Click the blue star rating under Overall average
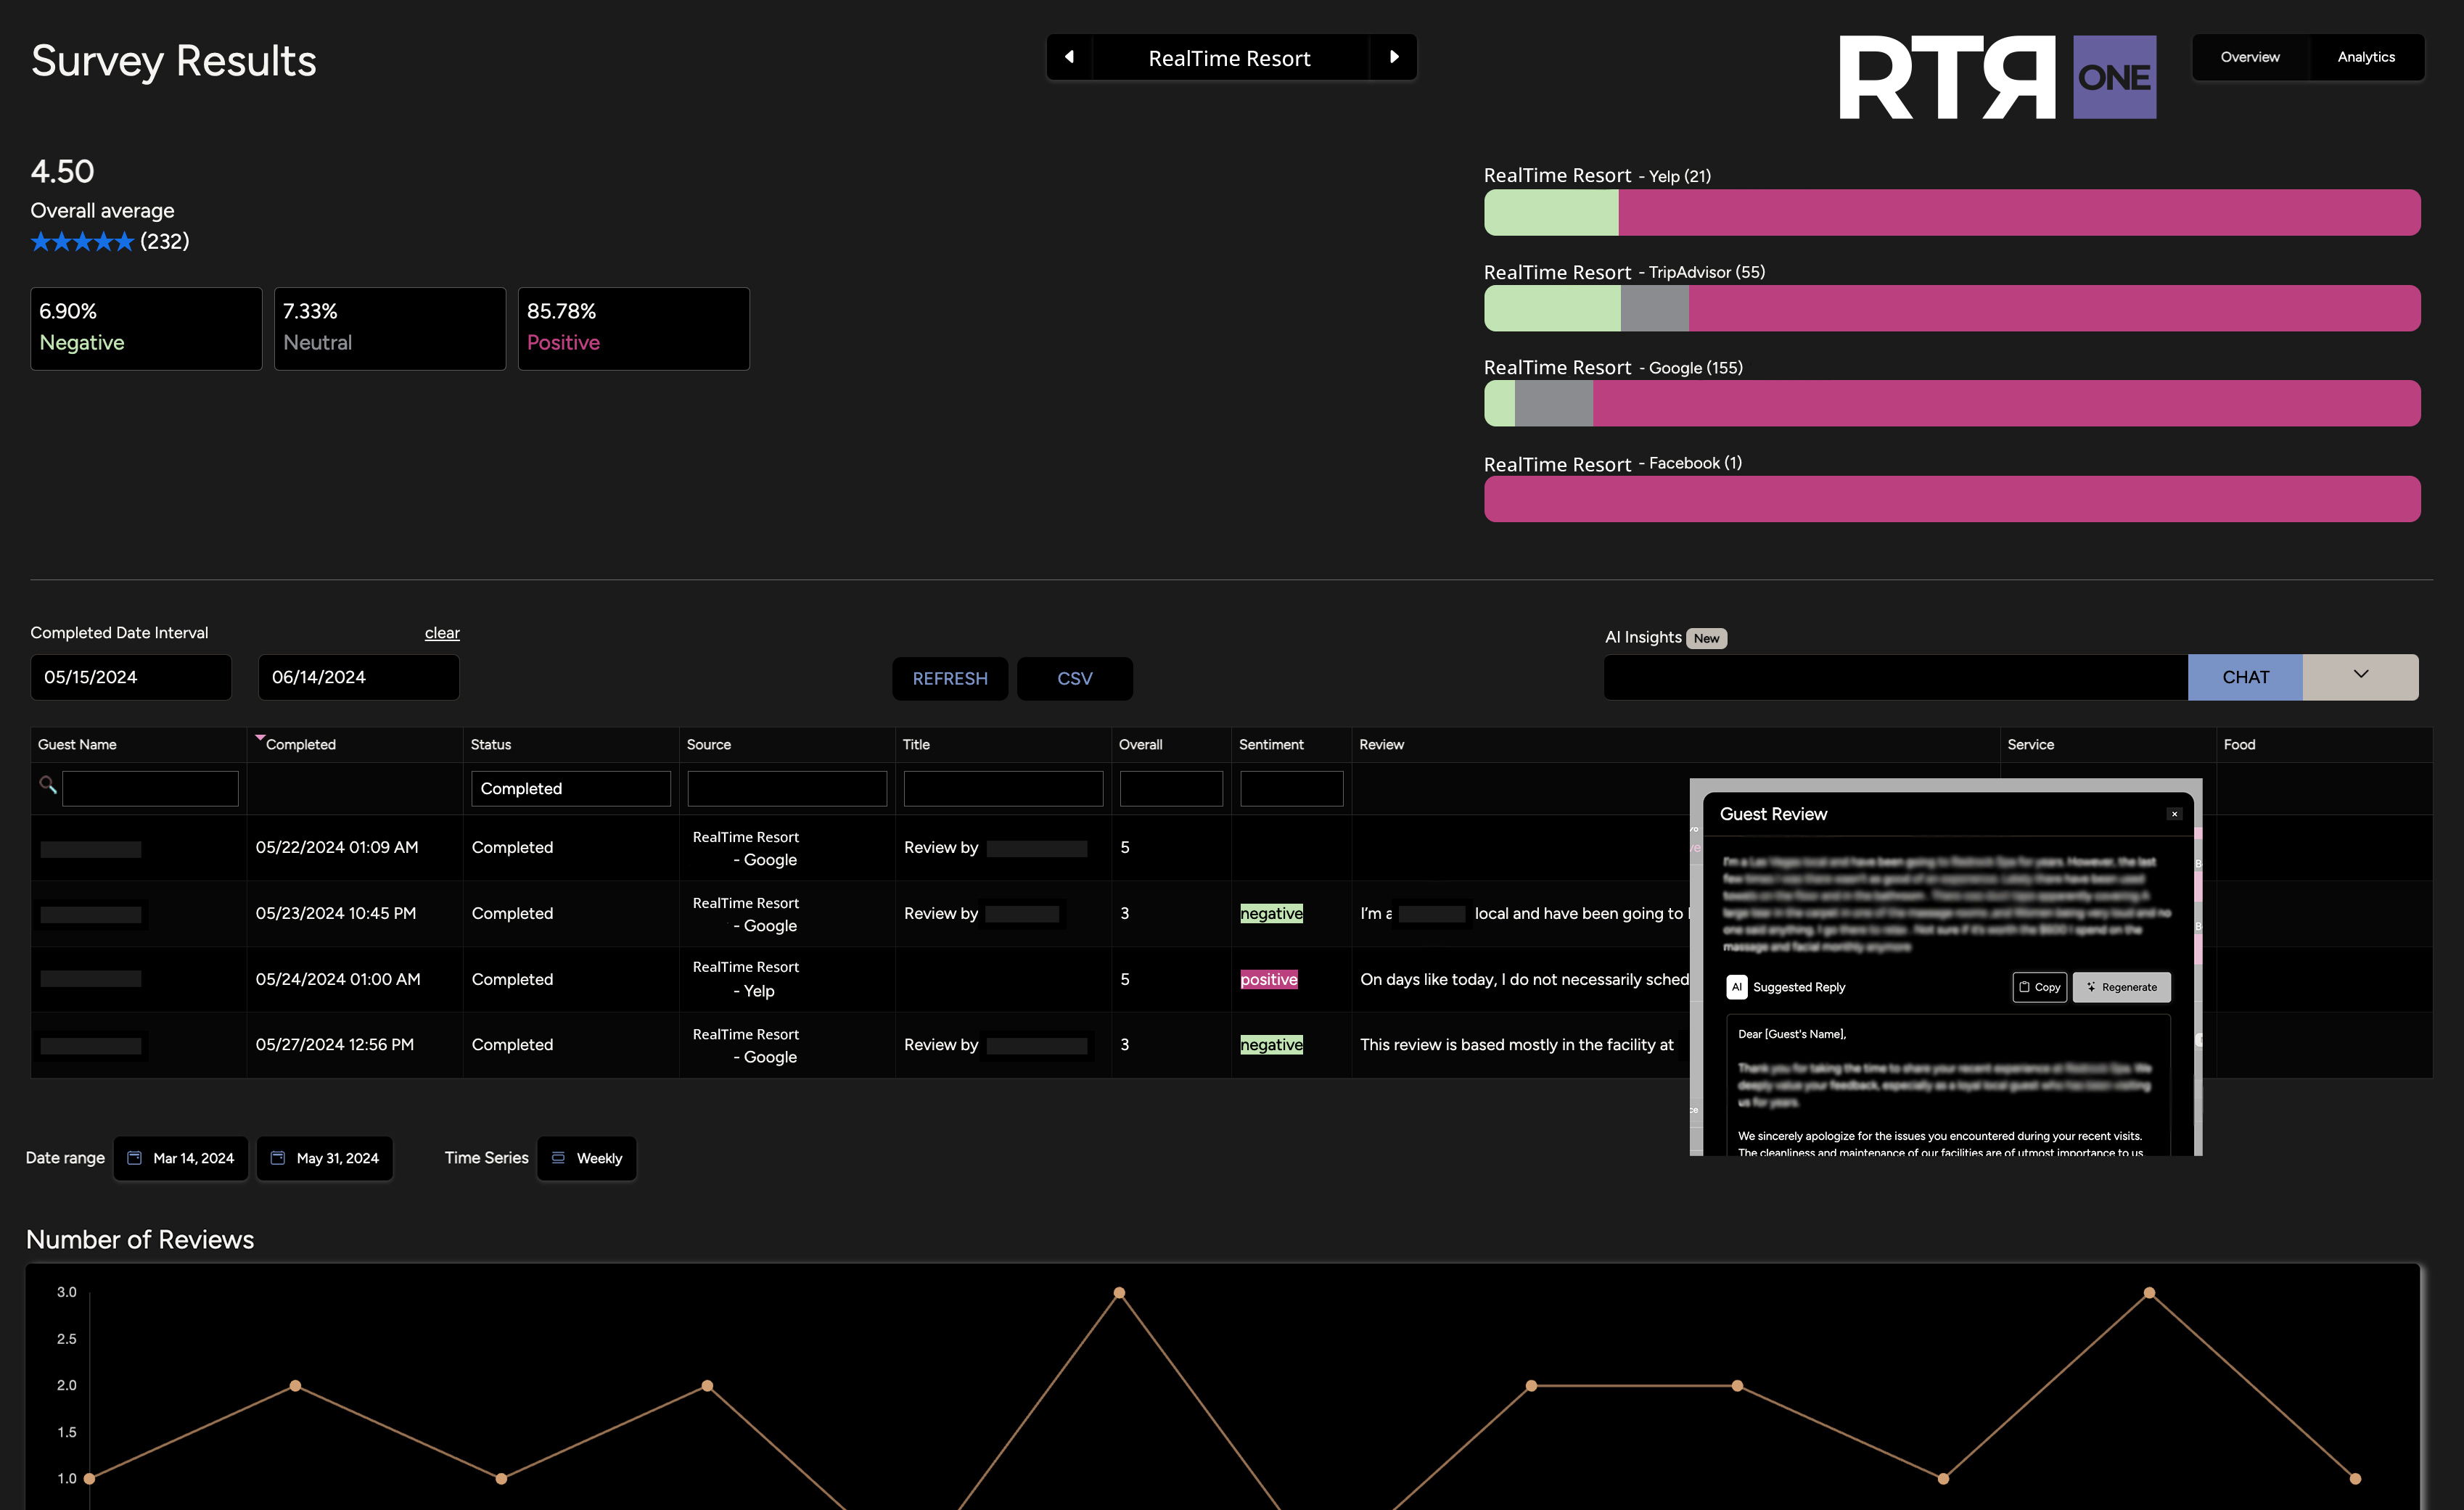The image size is (2464, 1510). [82, 242]
